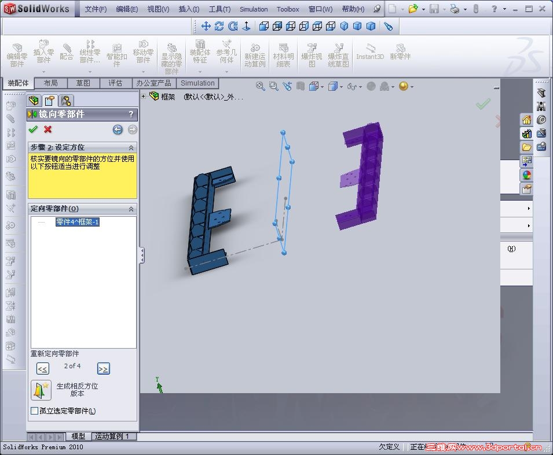
Task: Switch to the 草图 tab
Action: (x=83, y=83)
